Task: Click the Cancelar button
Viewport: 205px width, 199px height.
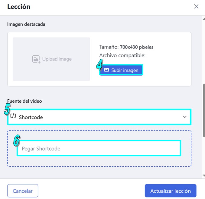Action: 23,191
